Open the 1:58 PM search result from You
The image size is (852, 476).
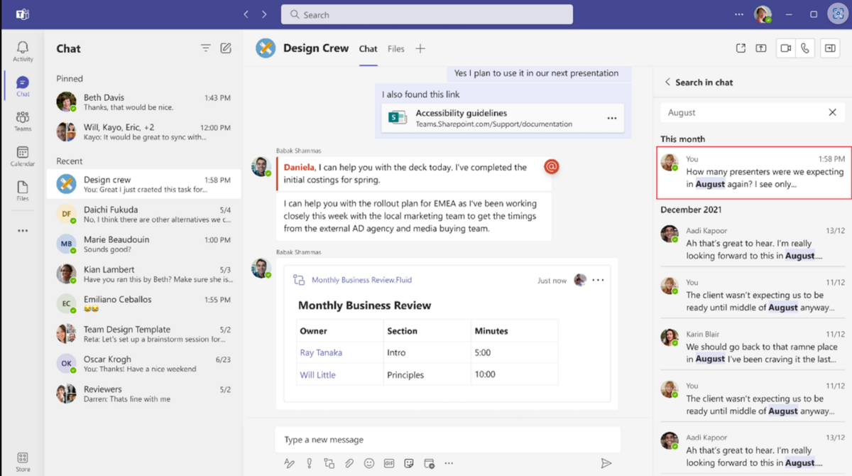(753, 173)
